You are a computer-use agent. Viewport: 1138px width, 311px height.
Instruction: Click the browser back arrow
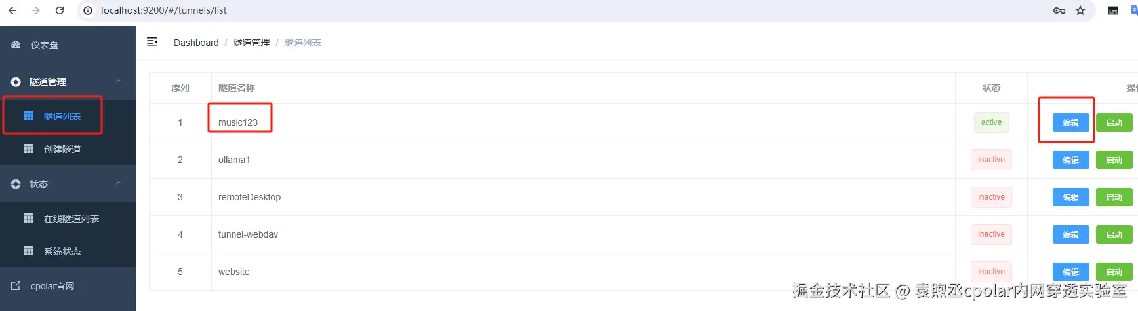(12, 10)
